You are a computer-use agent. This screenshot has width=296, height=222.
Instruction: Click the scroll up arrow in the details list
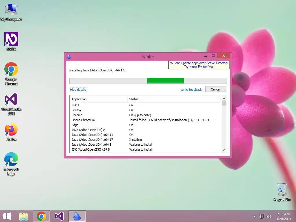[x=224, y=98]
